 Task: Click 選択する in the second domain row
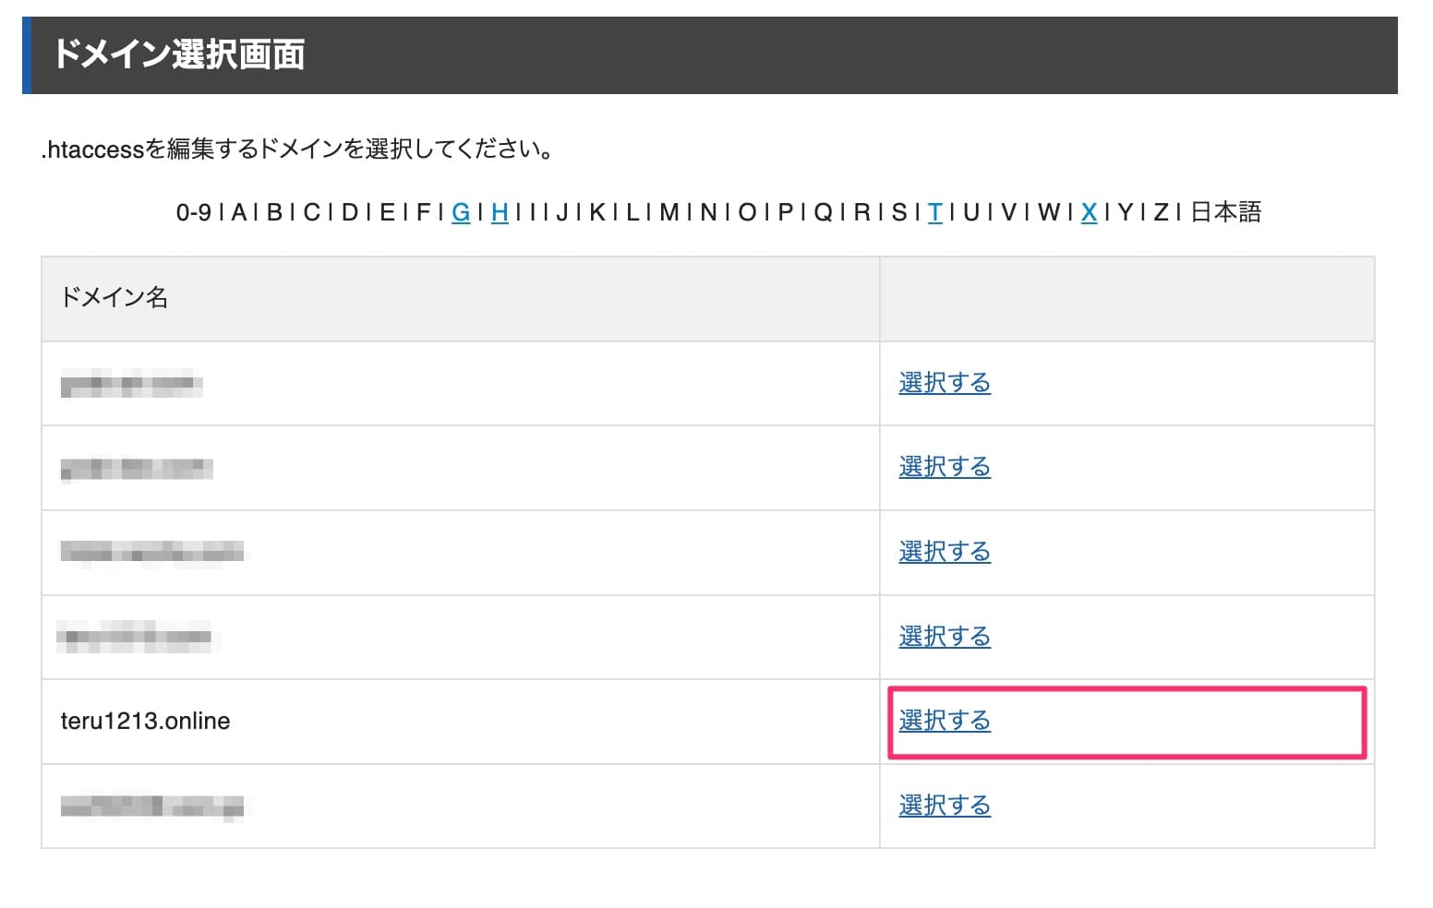tap(944, 467)
